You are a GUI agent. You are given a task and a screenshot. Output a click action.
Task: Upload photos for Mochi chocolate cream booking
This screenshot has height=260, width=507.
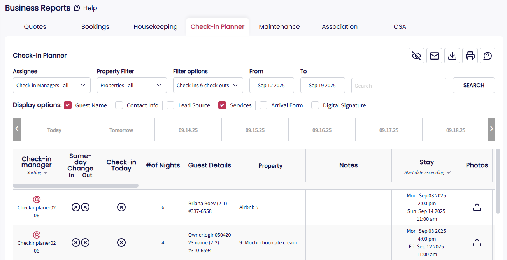pyautogui.click(x=477, y=242)
